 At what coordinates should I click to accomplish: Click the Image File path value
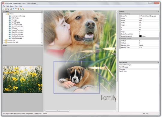[149, 16]
